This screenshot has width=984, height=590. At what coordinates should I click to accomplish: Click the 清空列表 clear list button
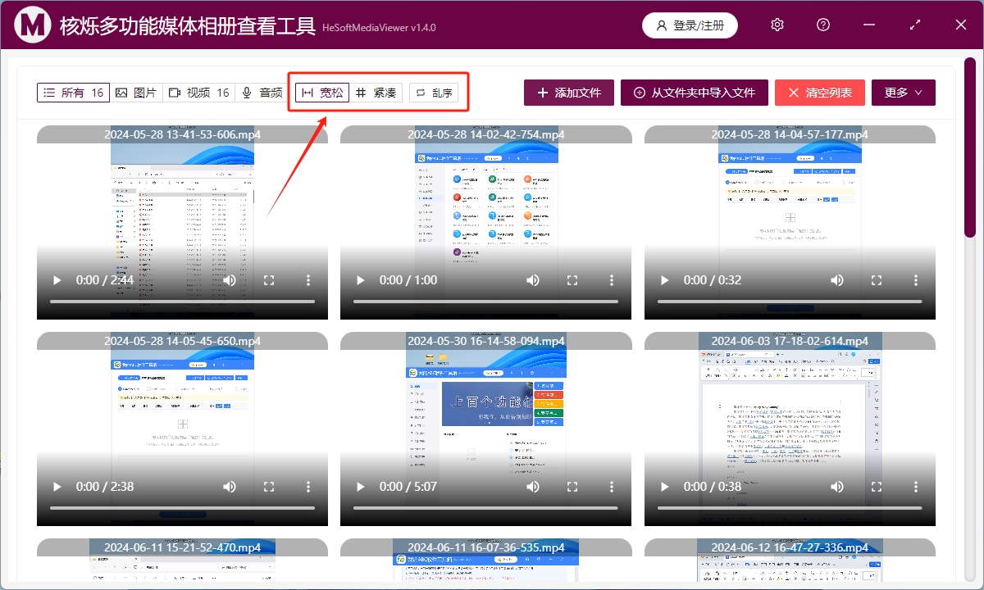(x=819, y=93)
